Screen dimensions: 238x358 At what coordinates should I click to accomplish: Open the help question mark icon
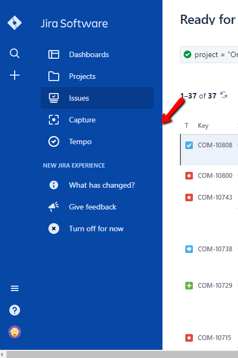pos(15,310)
